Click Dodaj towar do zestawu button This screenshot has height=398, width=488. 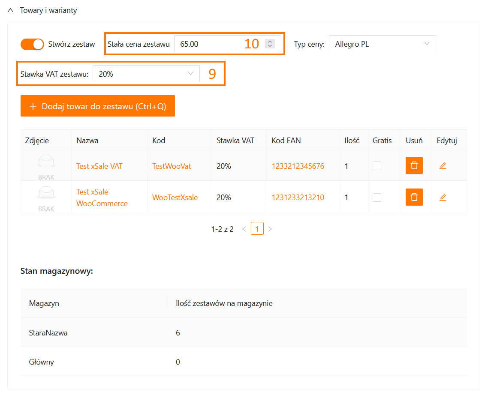point(97,106)
